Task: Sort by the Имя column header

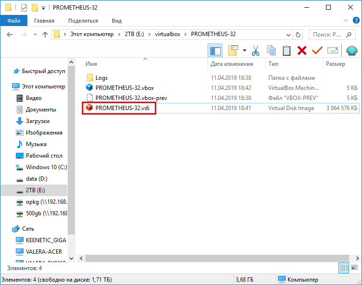Action: point(143,64)
